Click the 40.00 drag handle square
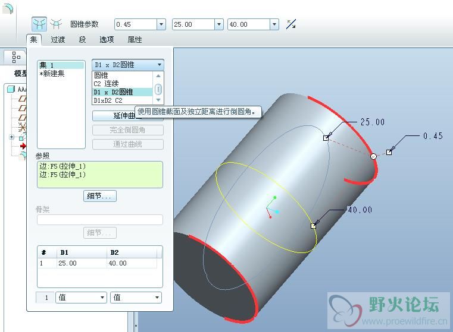The width and height of the screenshot is (453, 332). pyautogui.click(x=314, y=226)
